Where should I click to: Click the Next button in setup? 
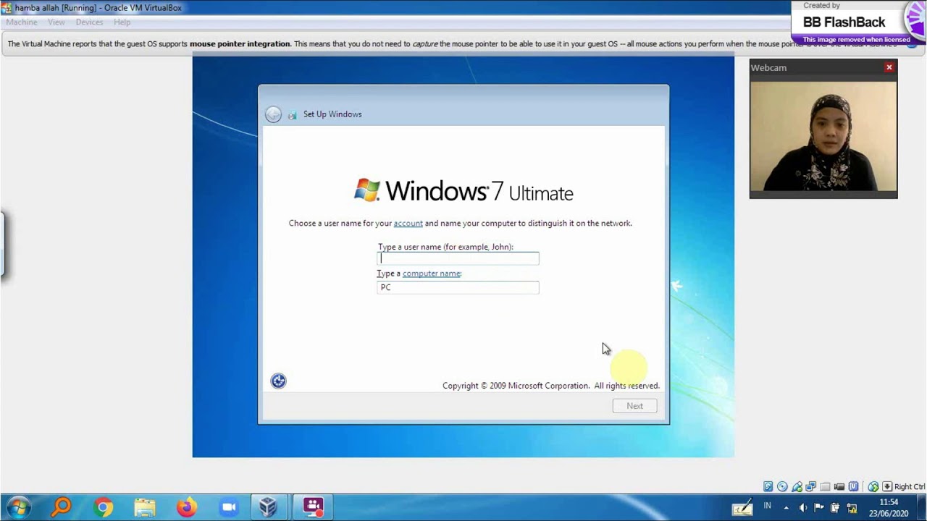[634, 406]
